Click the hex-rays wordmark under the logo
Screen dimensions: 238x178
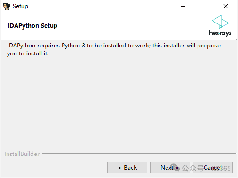[x=220, y=33]
